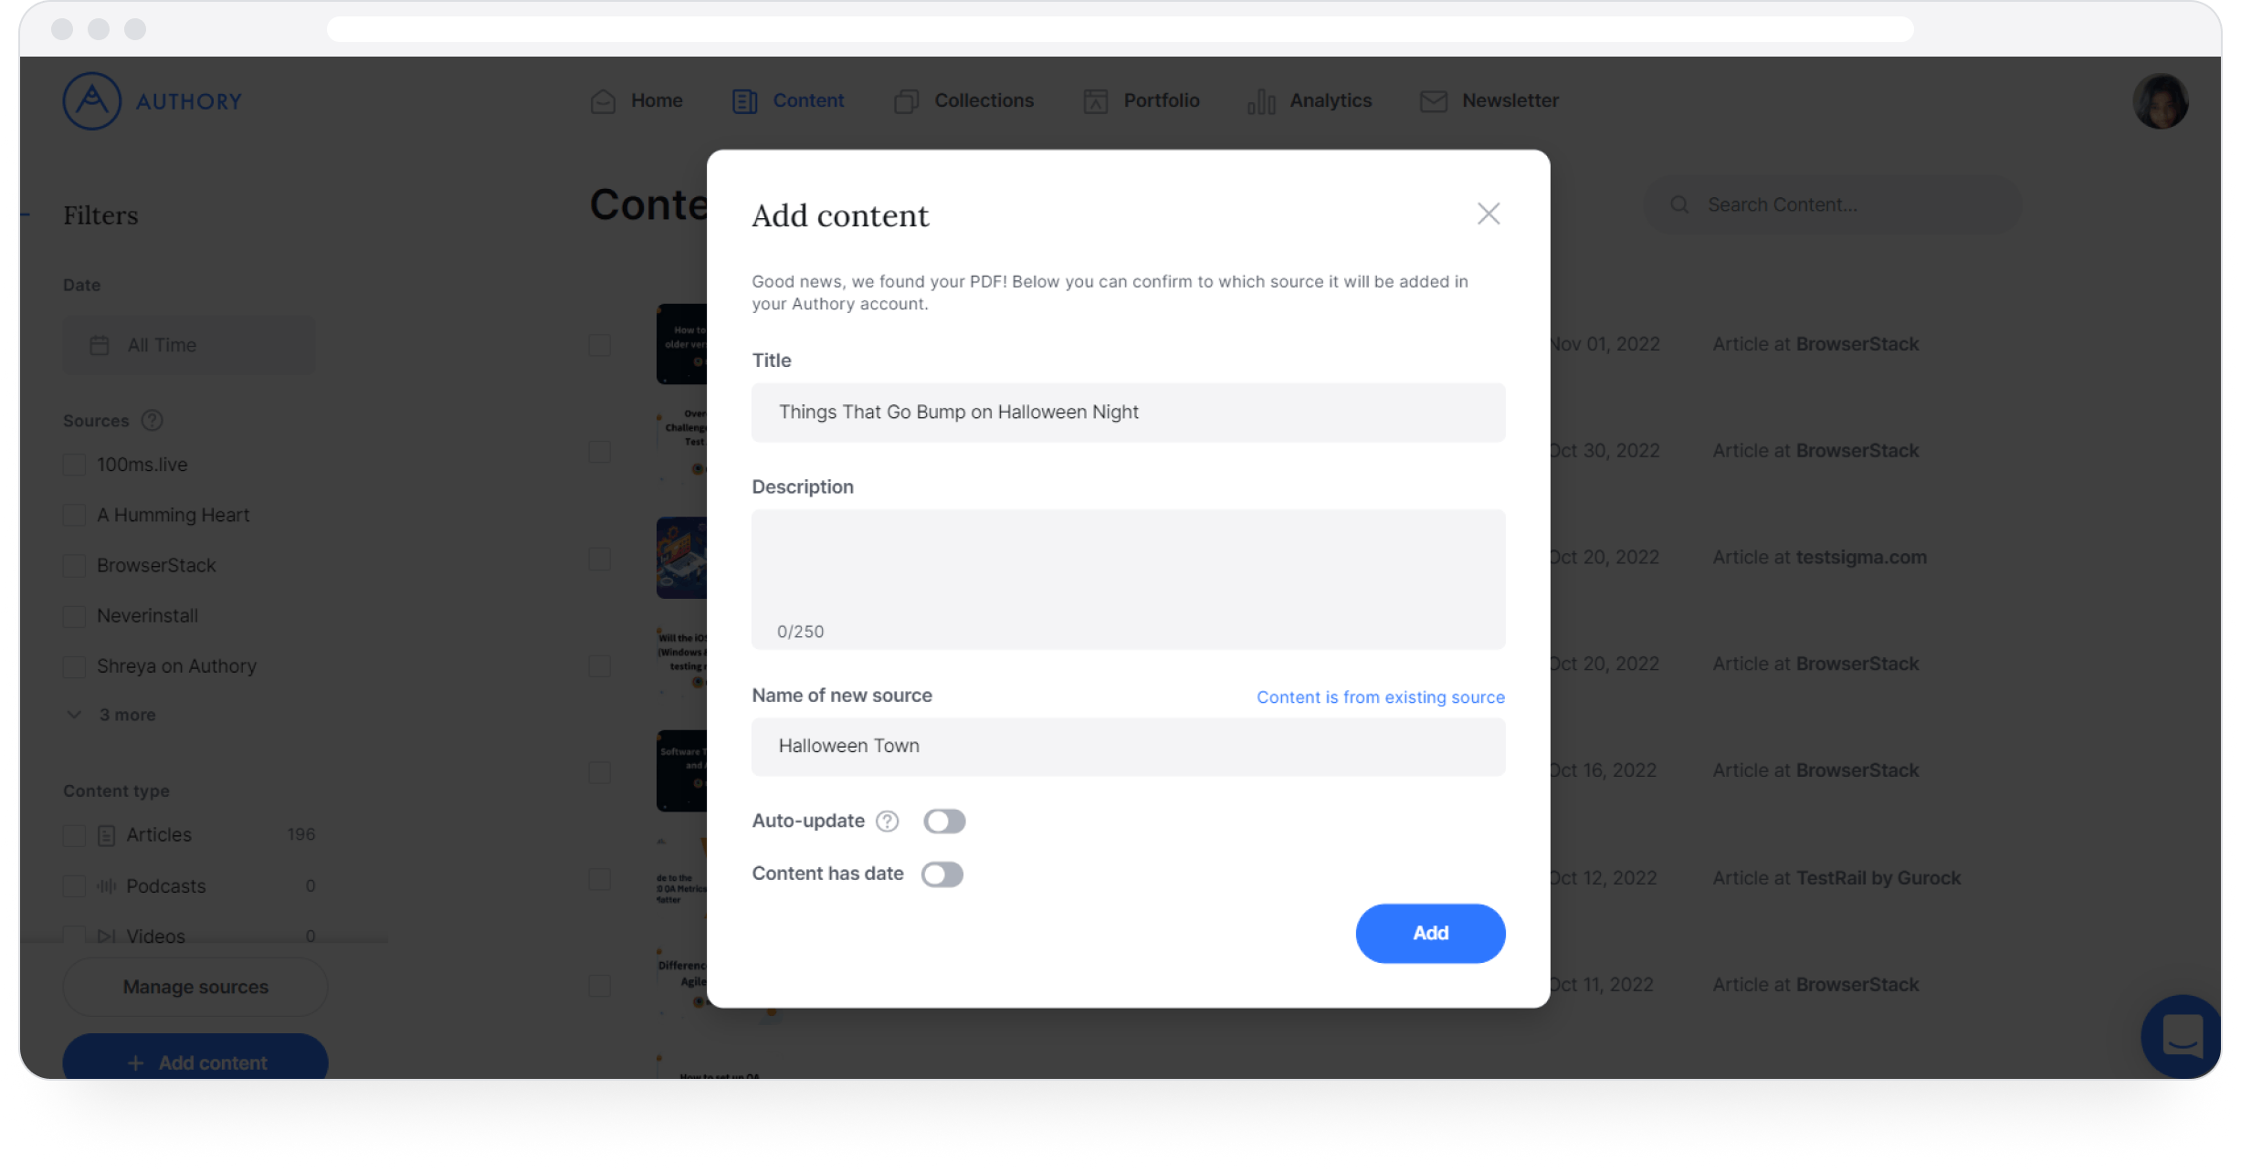
Task: Expand the Content type filter section
Action: pyautogui.click(x=116, y=790)
